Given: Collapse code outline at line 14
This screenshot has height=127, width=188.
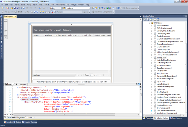Looking at the screenshot, I should (12, 88).
